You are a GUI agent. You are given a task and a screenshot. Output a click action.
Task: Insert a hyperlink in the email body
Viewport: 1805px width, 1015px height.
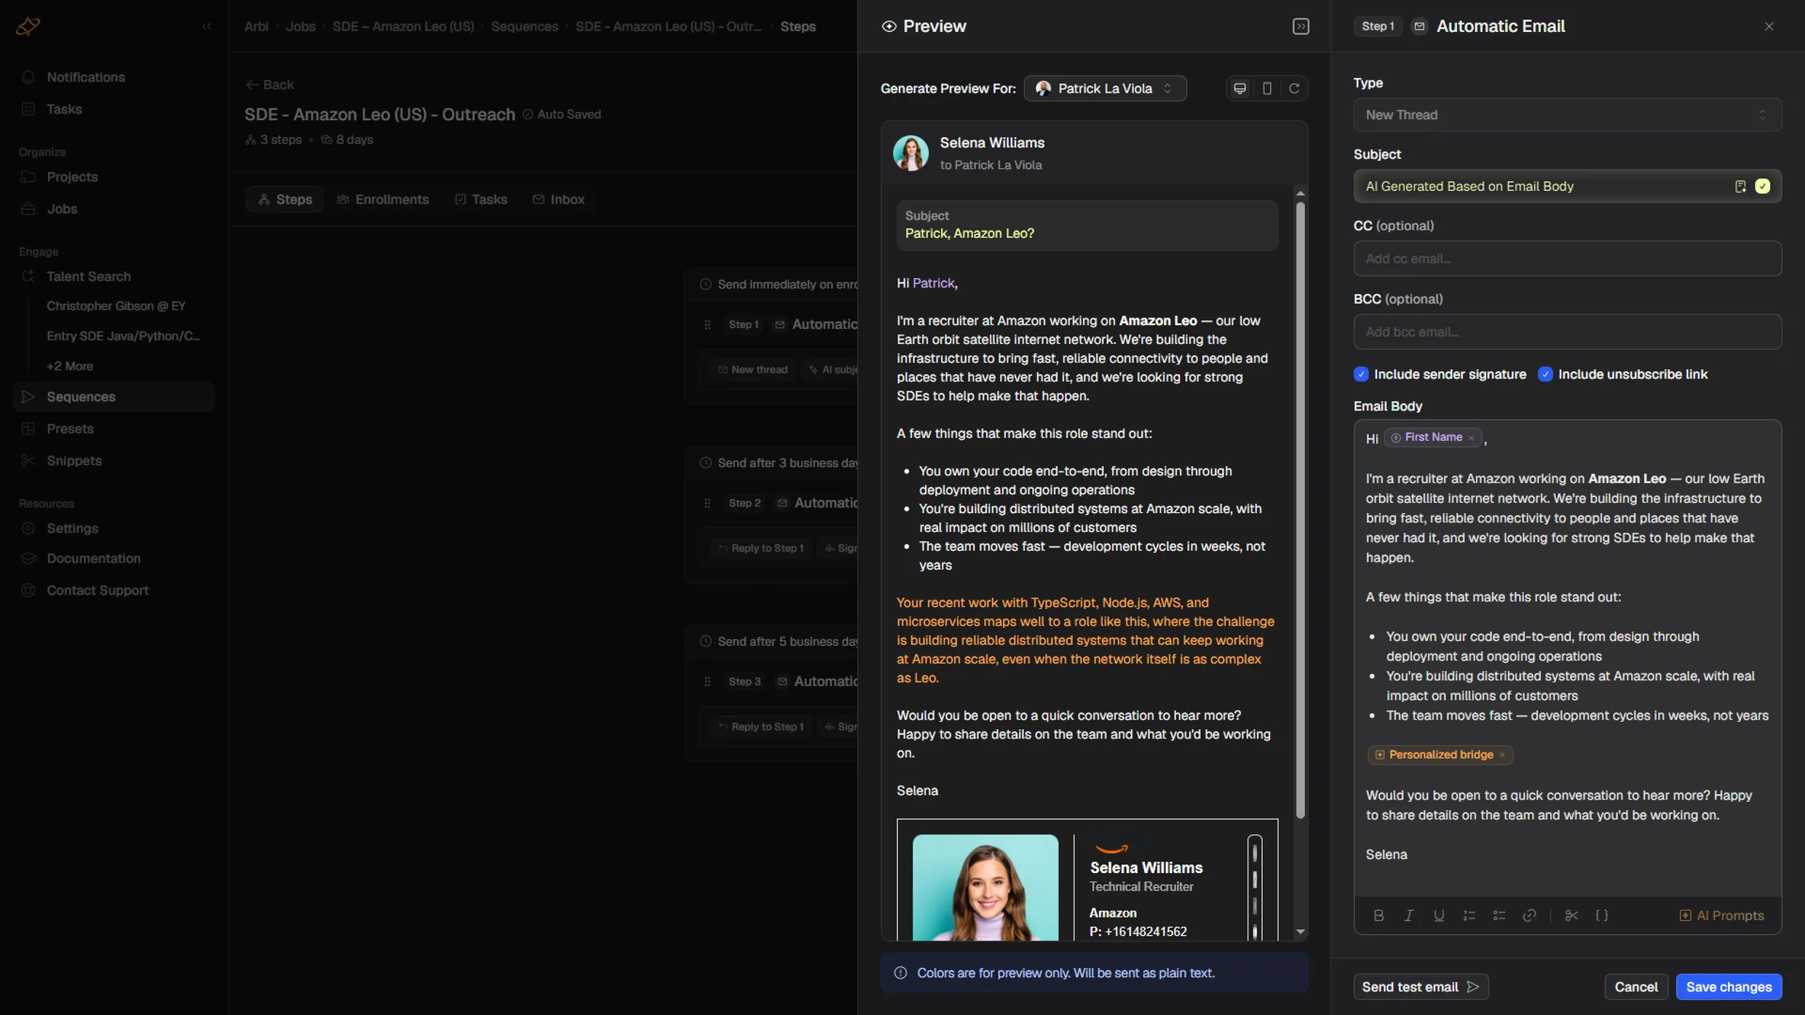pyautogui.click(x=1529, y=915)
